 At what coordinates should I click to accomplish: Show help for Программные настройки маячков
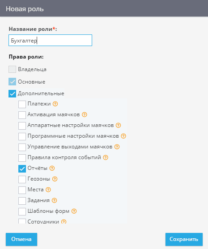pos(123,136)
